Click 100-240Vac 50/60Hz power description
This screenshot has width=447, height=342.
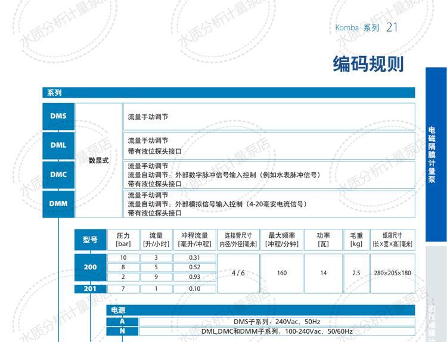click(277, 331)
